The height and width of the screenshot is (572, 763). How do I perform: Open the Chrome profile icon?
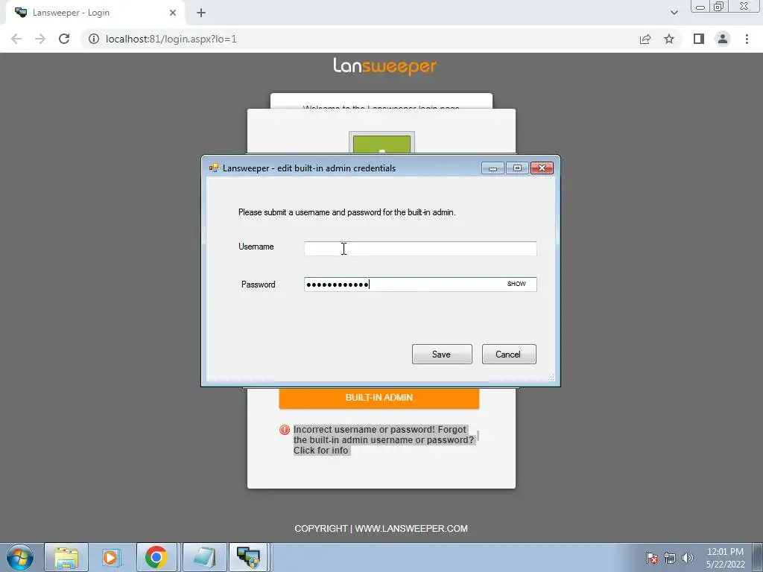pyautogui.click(x=723, y=39)
